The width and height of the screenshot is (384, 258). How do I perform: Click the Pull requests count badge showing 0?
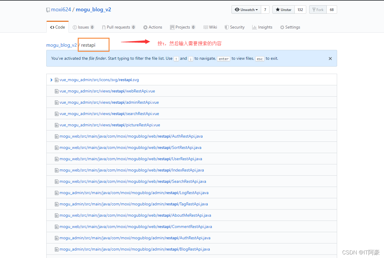[133, 27]
